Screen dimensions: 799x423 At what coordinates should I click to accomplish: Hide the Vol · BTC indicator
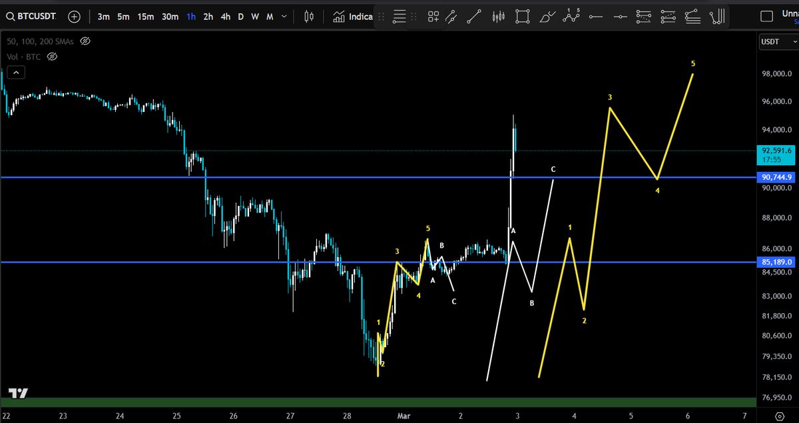click(52, 57)
